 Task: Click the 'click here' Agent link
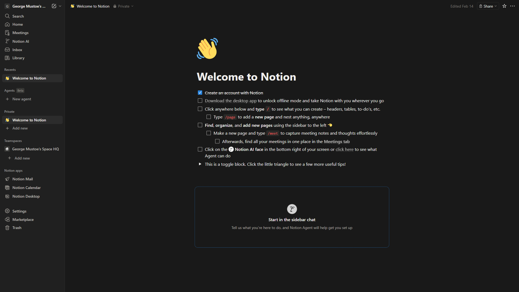click(344, 149)
